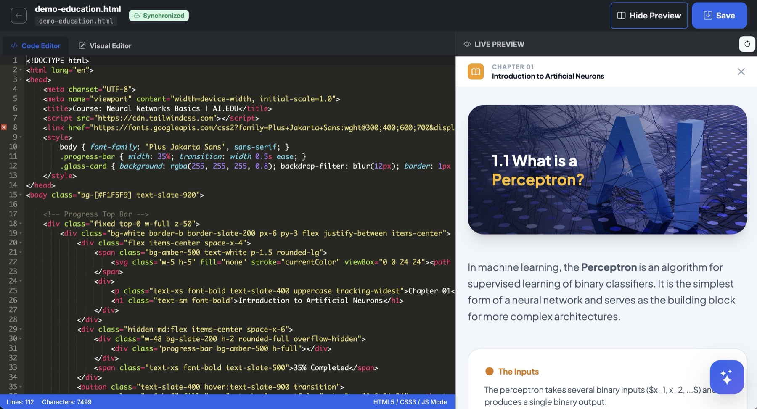Click the Lines: 112 status entry
Viewport: 757px width, 409px height.
(20, 402)
